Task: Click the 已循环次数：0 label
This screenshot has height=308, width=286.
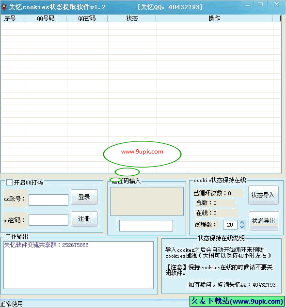Action: pyautogui.click(x=212, y=193)
